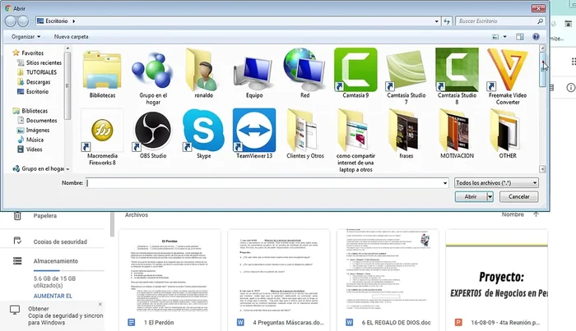Open the Abrir button split arrow
Screen dimensions: 576x331
(490, 197)
